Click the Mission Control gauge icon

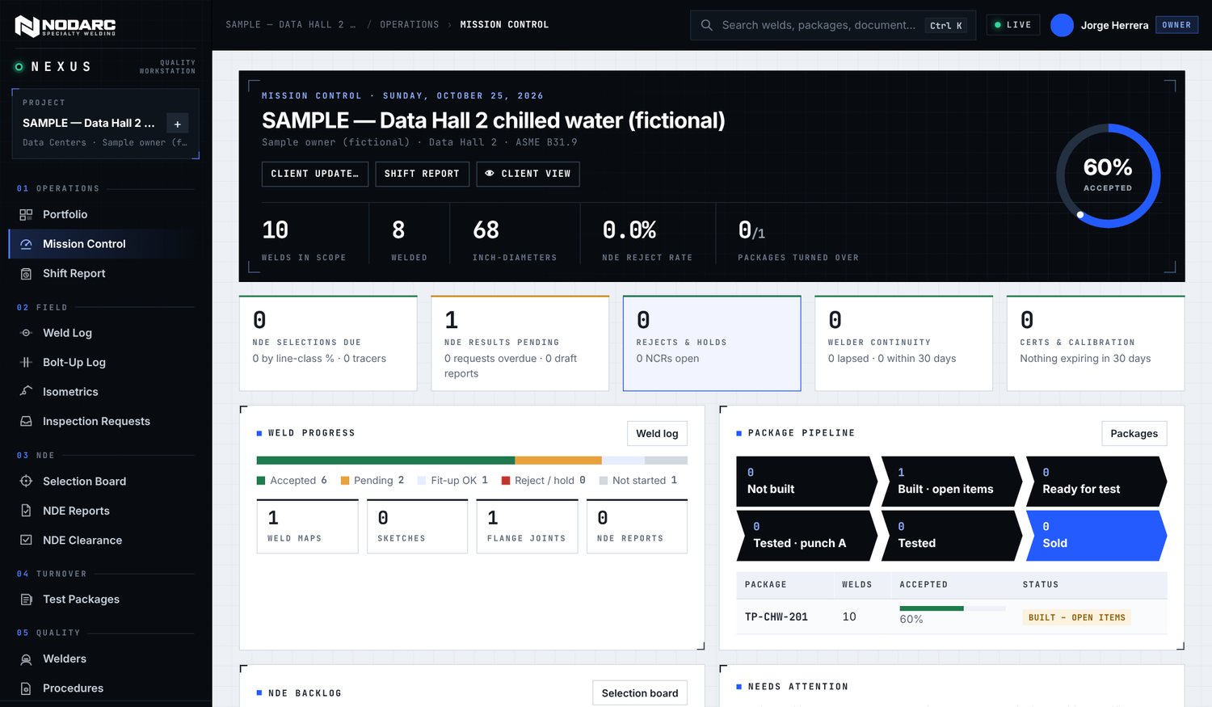pyautogui.click(x=26, y=244)
